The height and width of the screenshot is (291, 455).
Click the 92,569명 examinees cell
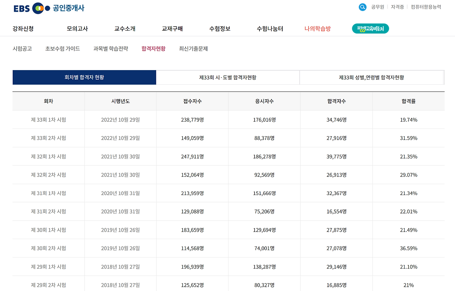tap(264, 175)
